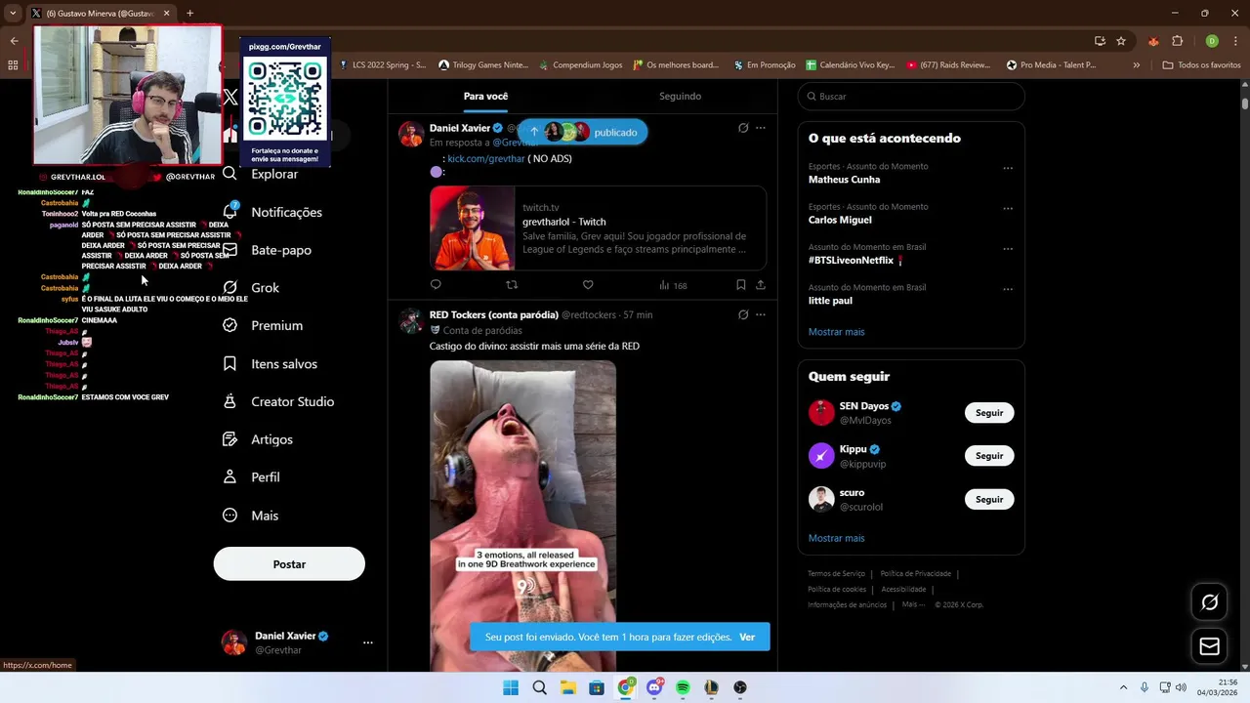1250x703 pixels.
Task: Open options for little paul trend
Action: pyautogui.click(x=1008, y=289)
